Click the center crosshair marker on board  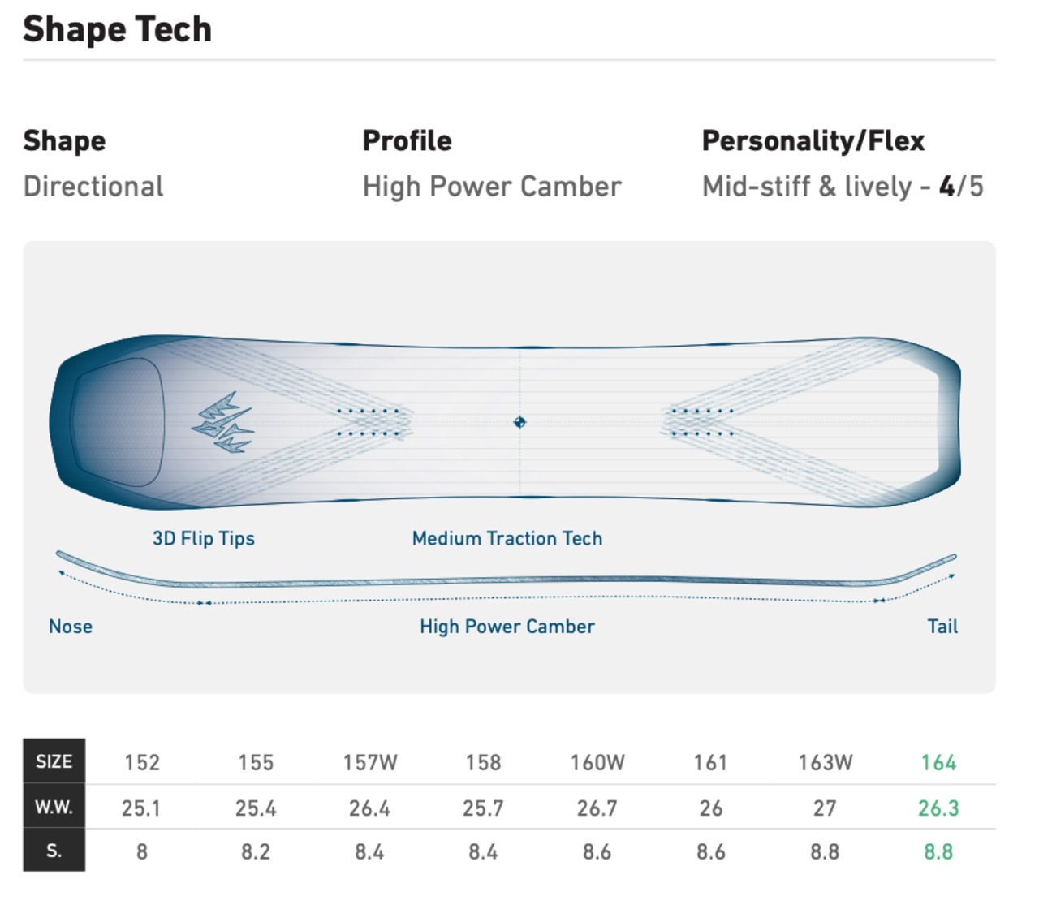pos(519,422)
